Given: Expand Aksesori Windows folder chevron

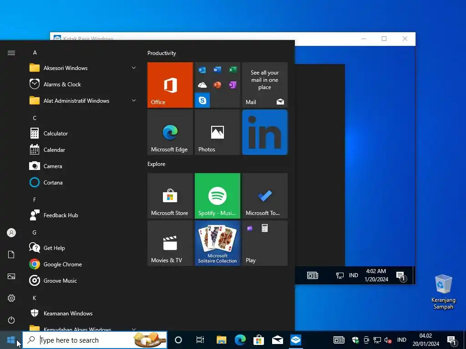Looking at the screenshot, I should pos(134,68).
